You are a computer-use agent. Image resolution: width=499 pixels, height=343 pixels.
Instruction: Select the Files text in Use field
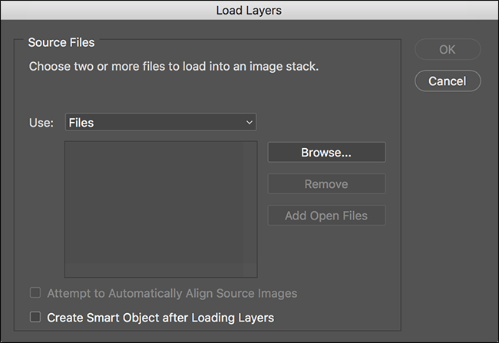coord(81,123)
